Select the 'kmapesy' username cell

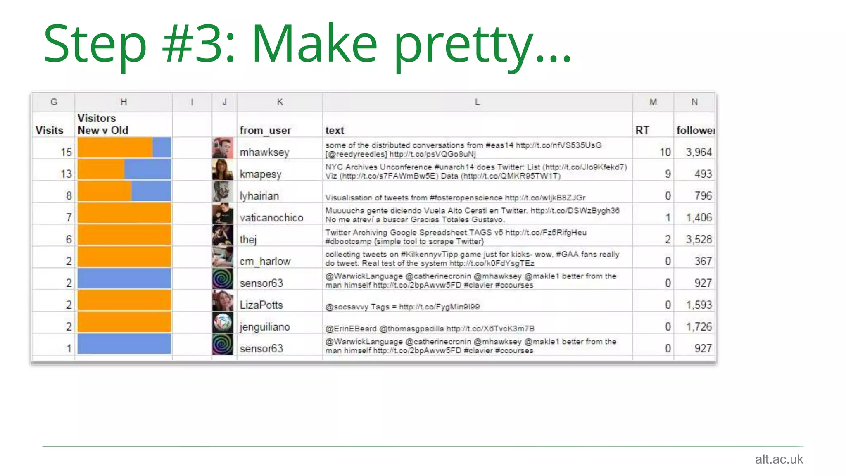(280, 170)
